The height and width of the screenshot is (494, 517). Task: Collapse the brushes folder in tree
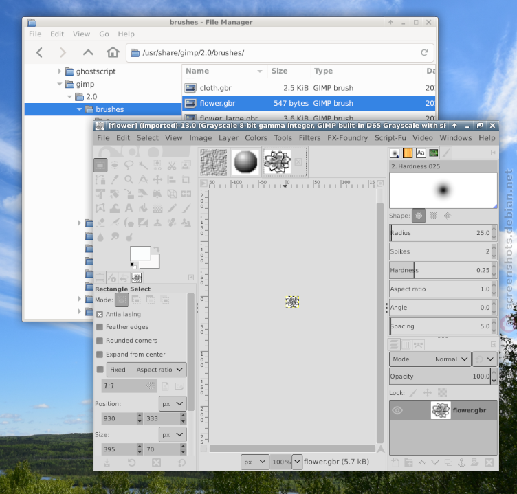[x=80, y=109]
